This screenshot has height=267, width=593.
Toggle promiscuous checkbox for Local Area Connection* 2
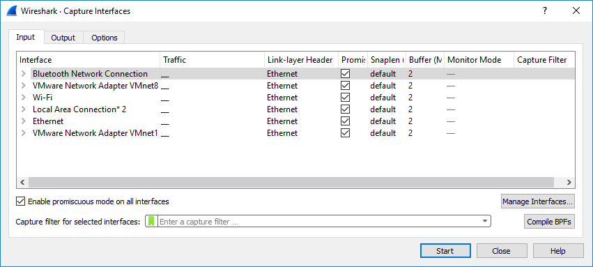346,109
